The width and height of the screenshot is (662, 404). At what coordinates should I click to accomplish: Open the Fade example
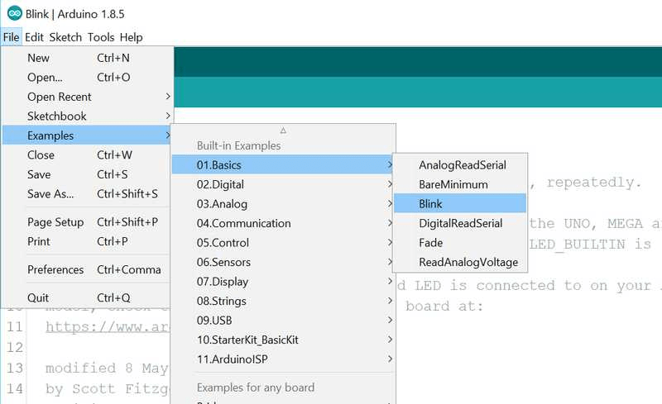click(460, 243)
